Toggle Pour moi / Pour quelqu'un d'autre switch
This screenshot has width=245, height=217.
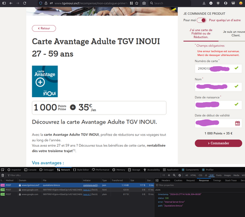[x=201, y=20]
